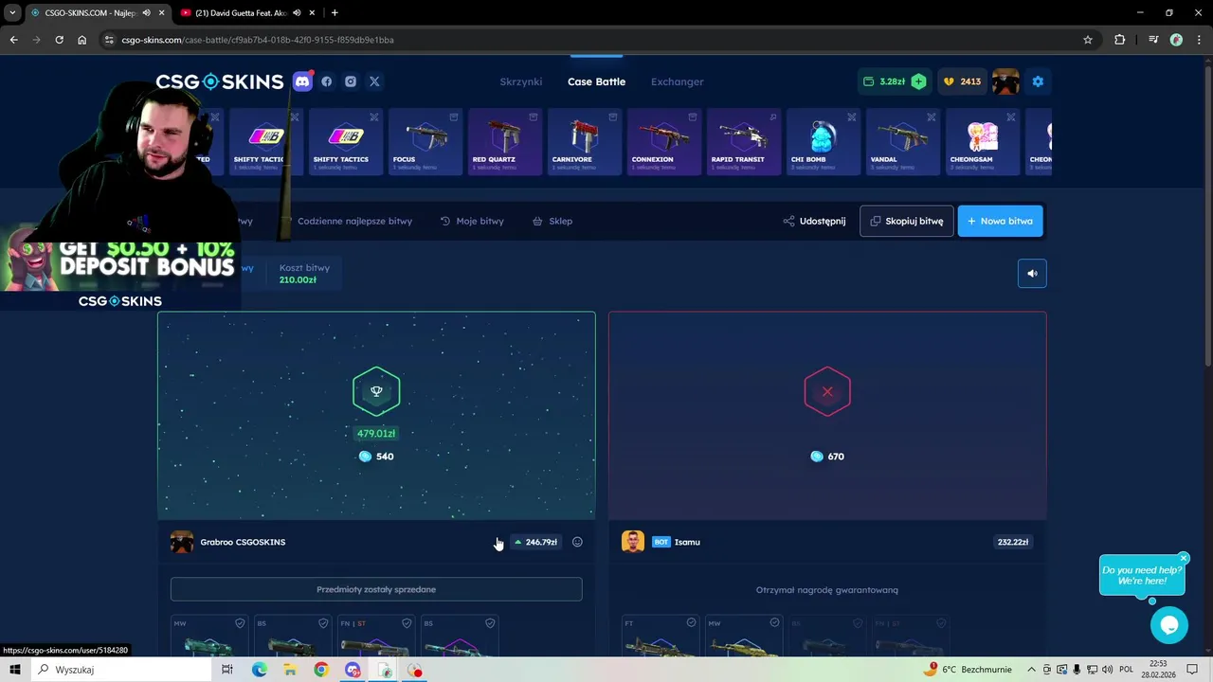Open the browser extensions icon
1213x682 pixels.
point(1120,40)
